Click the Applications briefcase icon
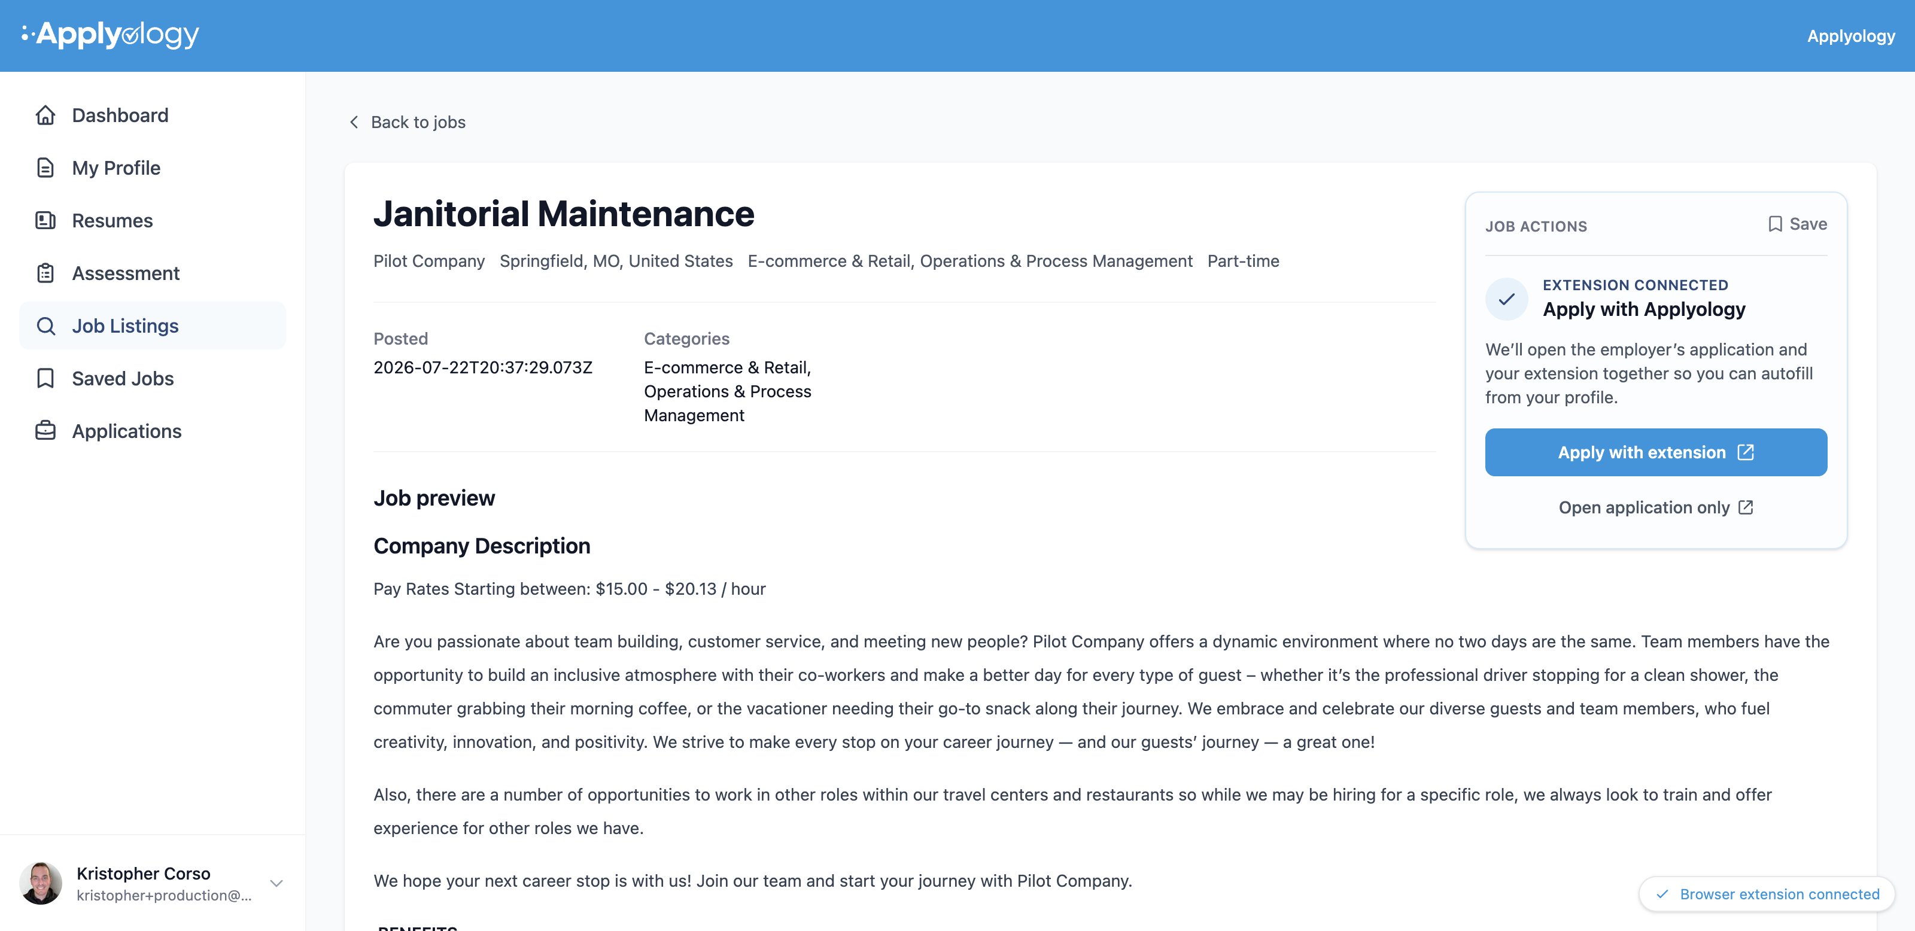Viewport: 1915px width, 931px height. [x=45, y=431]
